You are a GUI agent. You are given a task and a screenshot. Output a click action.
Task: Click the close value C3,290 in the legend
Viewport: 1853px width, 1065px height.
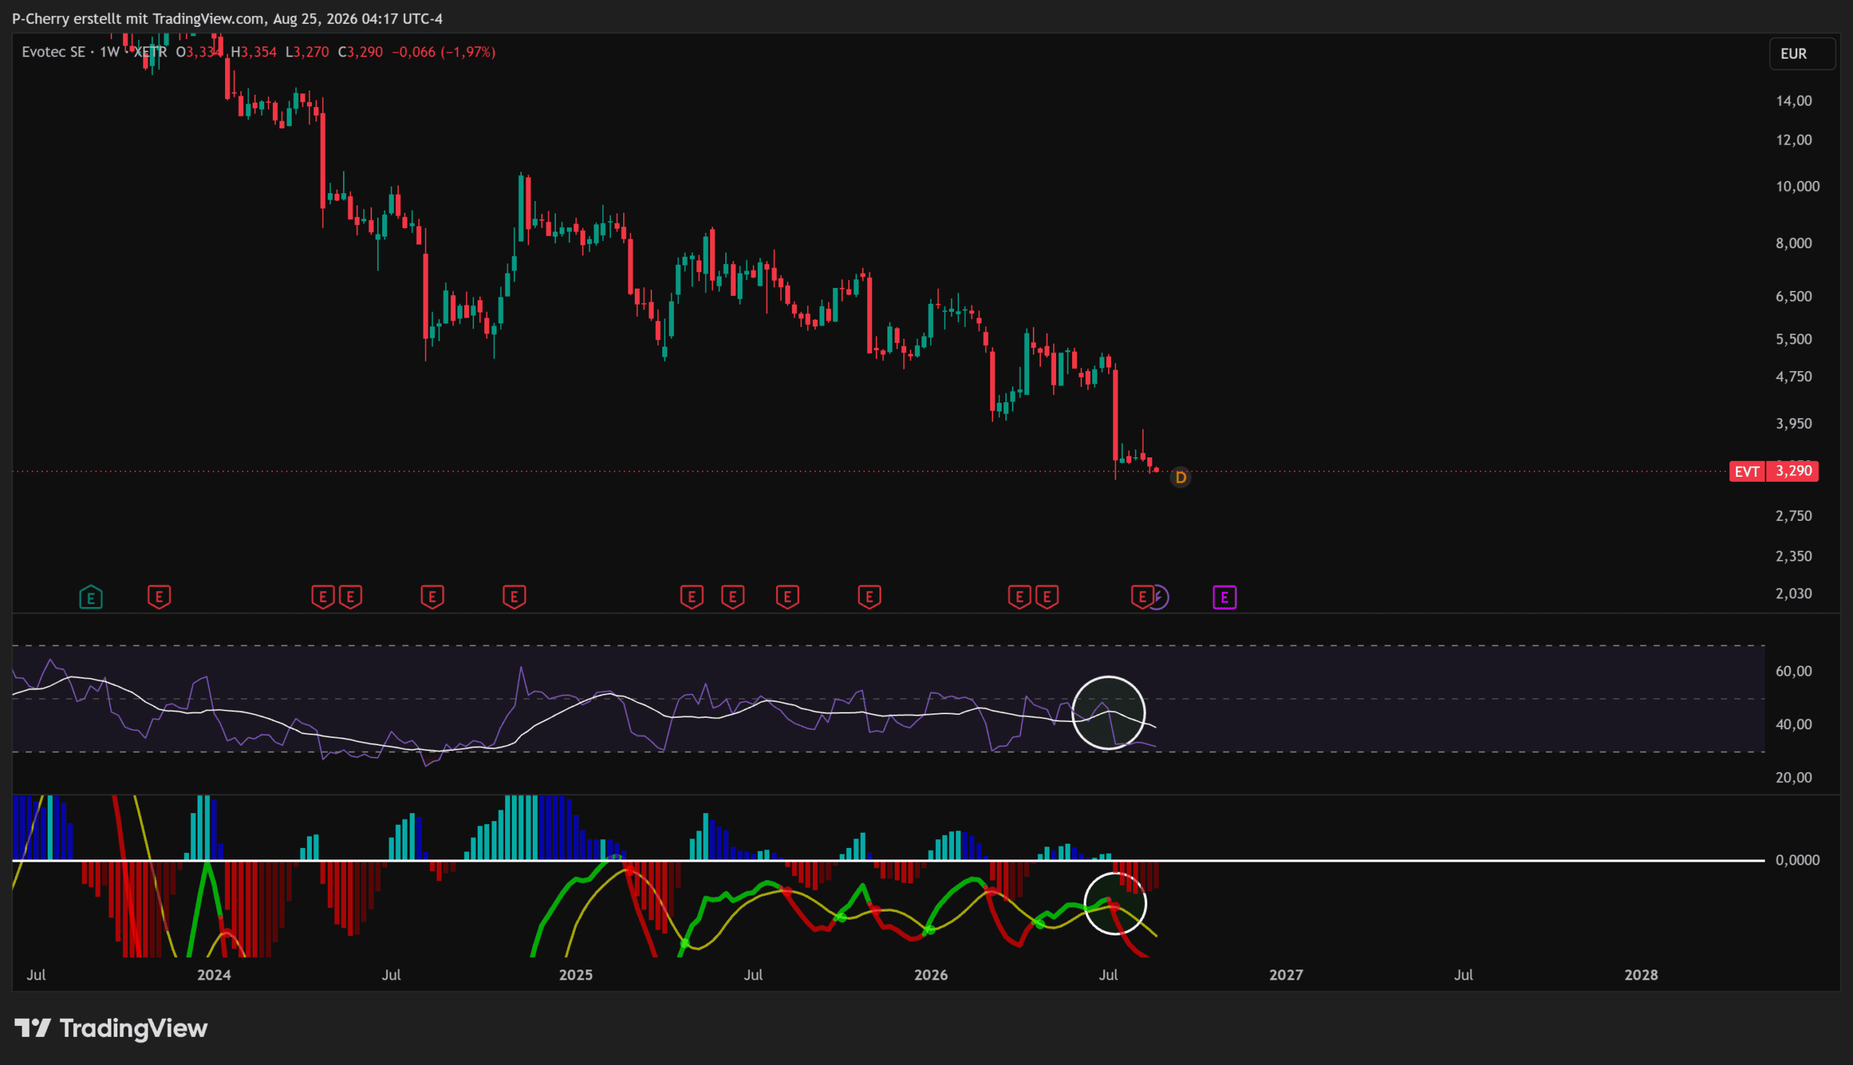[x=360, y=52]
